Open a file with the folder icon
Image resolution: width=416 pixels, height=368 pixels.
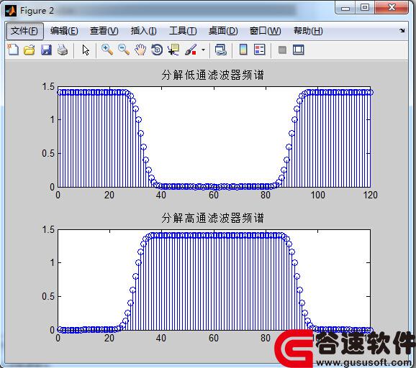tap(30, 50)
